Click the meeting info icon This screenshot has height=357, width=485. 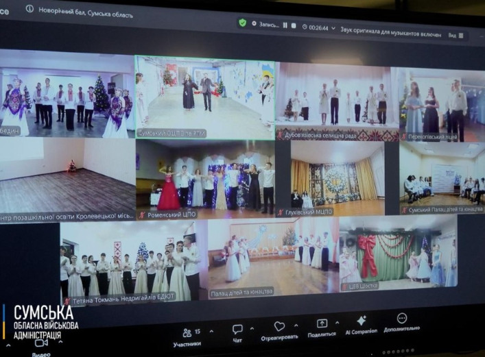point(29,9)
